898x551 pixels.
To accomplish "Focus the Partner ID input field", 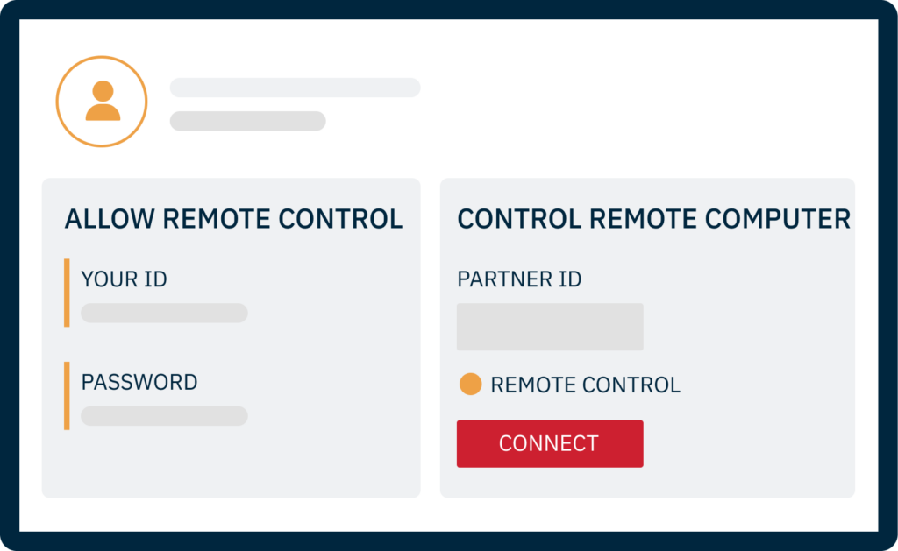I will tap(550, 327).
